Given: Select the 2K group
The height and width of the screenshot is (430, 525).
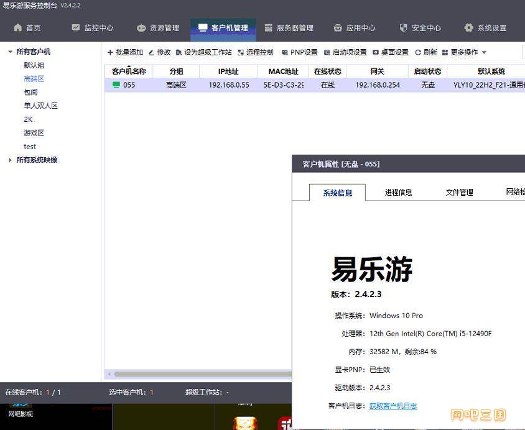Looking at the screenshot, I should [28, 119].
